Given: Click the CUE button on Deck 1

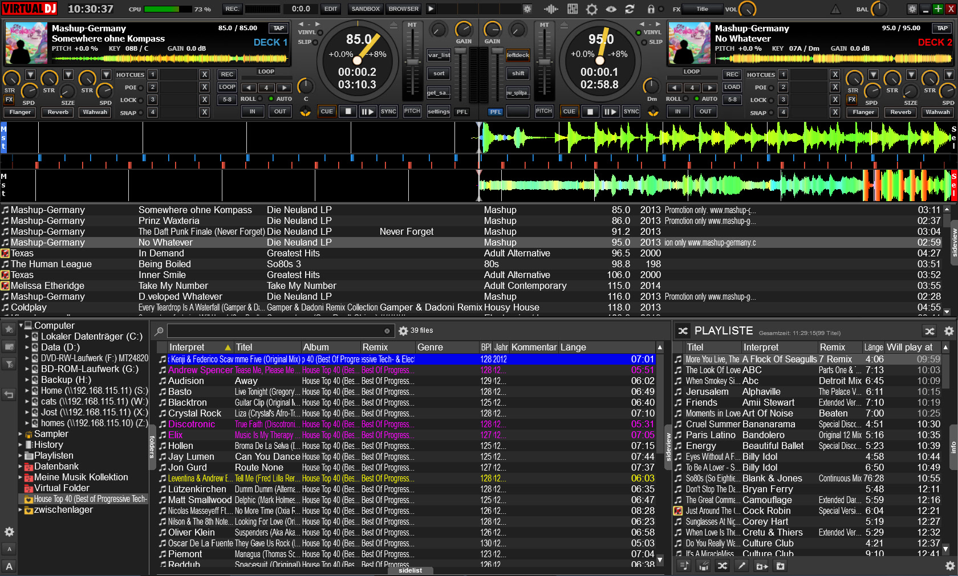Looking at the screenshot, I should click(327, 112).
